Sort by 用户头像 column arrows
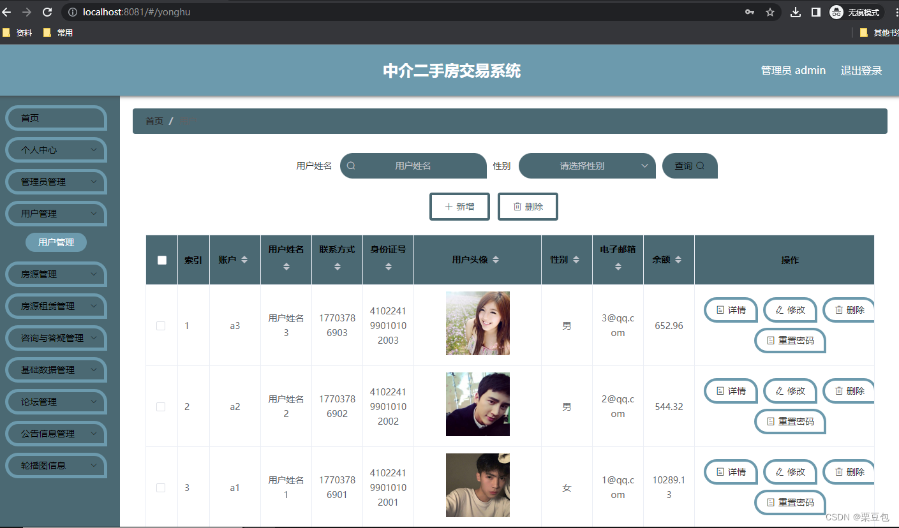 [496, 260]
